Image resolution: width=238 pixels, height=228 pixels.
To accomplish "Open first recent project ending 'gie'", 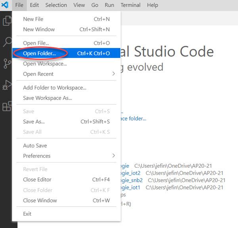I will 125,166.
